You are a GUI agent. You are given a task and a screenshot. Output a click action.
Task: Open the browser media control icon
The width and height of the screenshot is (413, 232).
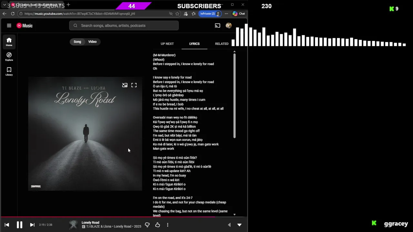click(186, 14)
